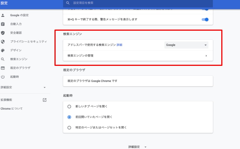Click the shield check icon for 安全確認
The image size is (240, 149).
(x=3, y=33)
